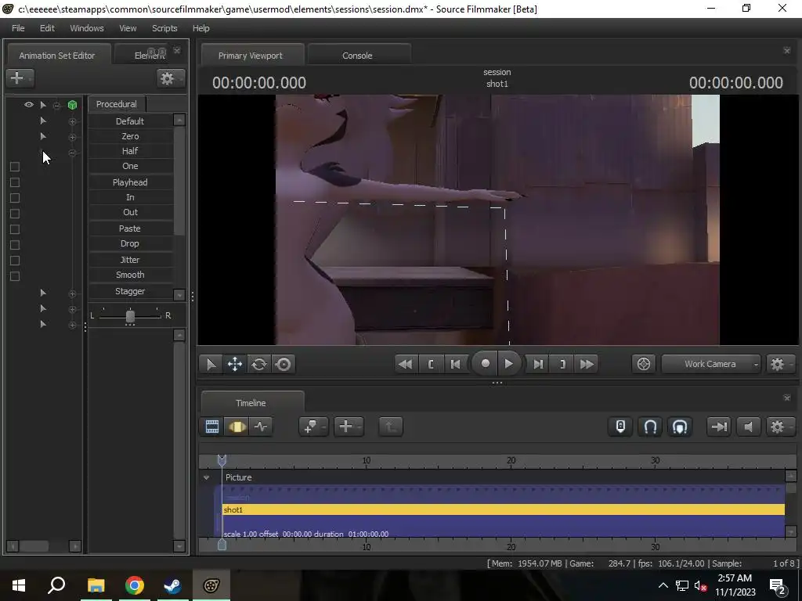Click the playhead marker on top ruler
This screenshot has height=601, width=802.
pyautogui.click(x=222, y=460)
